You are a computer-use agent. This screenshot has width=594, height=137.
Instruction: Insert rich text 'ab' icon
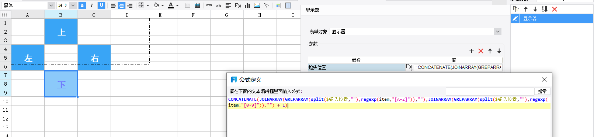point(219,5)
